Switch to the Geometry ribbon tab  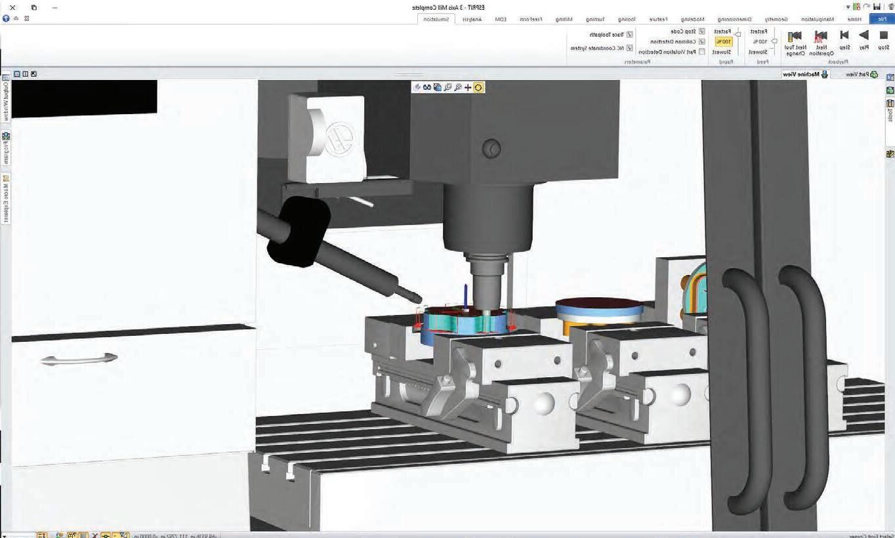tap(776, 19)
